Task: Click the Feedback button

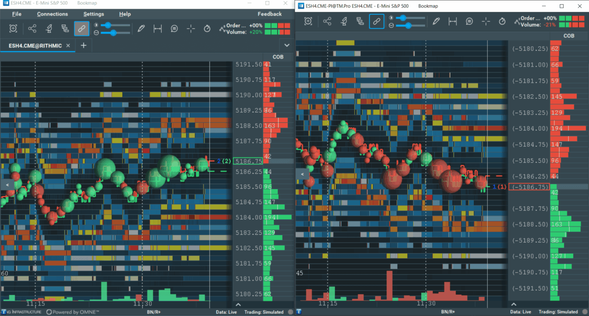Action: click(269, 14)
